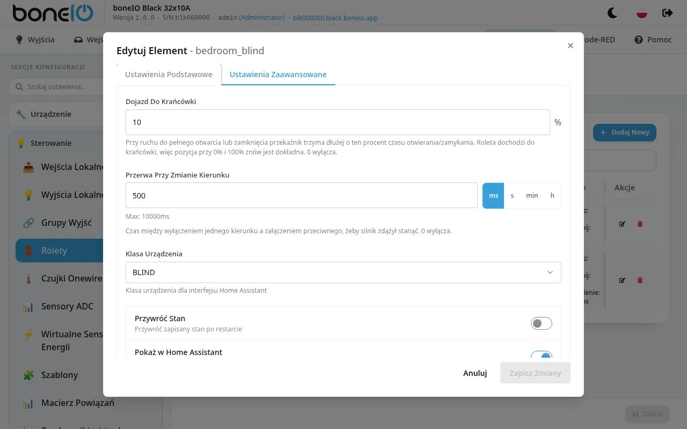Close the Edytuj Element dialog

(571, 46)
